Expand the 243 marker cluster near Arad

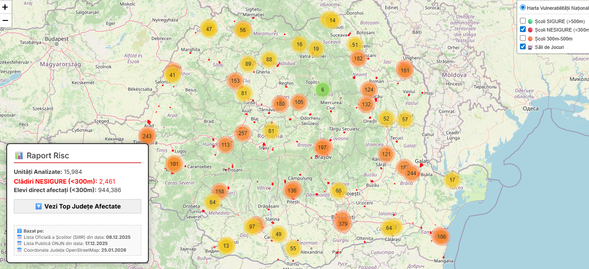(147, 137)
